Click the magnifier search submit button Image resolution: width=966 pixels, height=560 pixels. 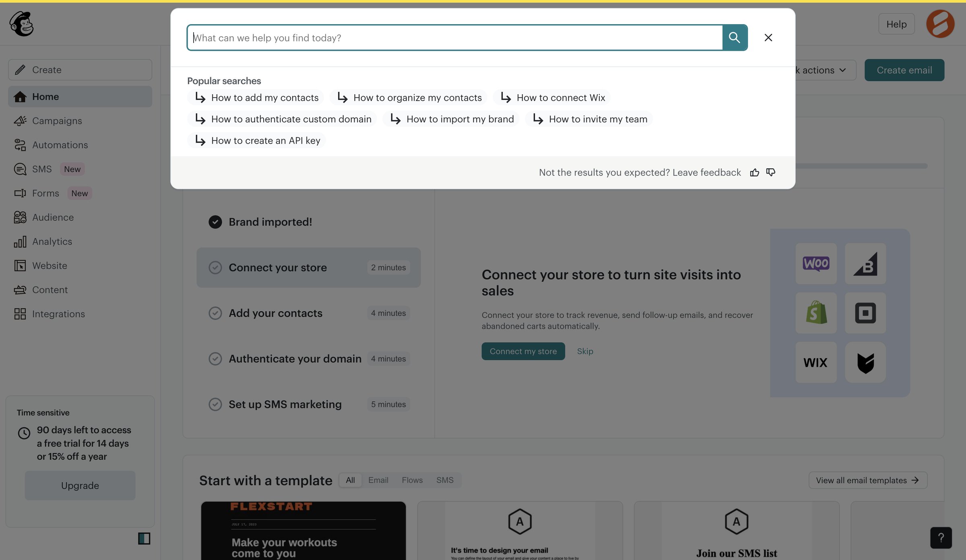pos(735,37)
